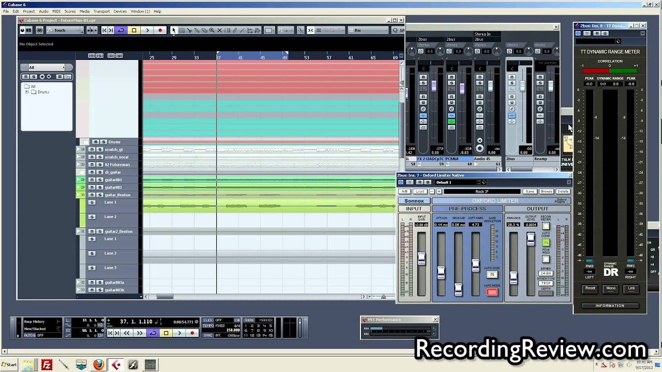Viewport: 662px width, 372px height.
Task: Toggle Snap on/off button in toolbar
Action: pos(310,30)
